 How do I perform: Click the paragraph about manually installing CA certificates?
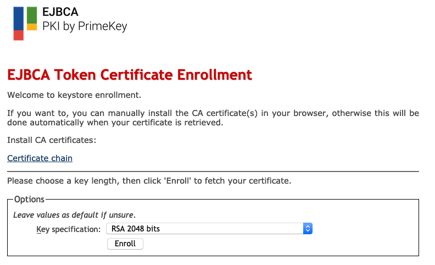pyautogui.click(x=213, y=118)
